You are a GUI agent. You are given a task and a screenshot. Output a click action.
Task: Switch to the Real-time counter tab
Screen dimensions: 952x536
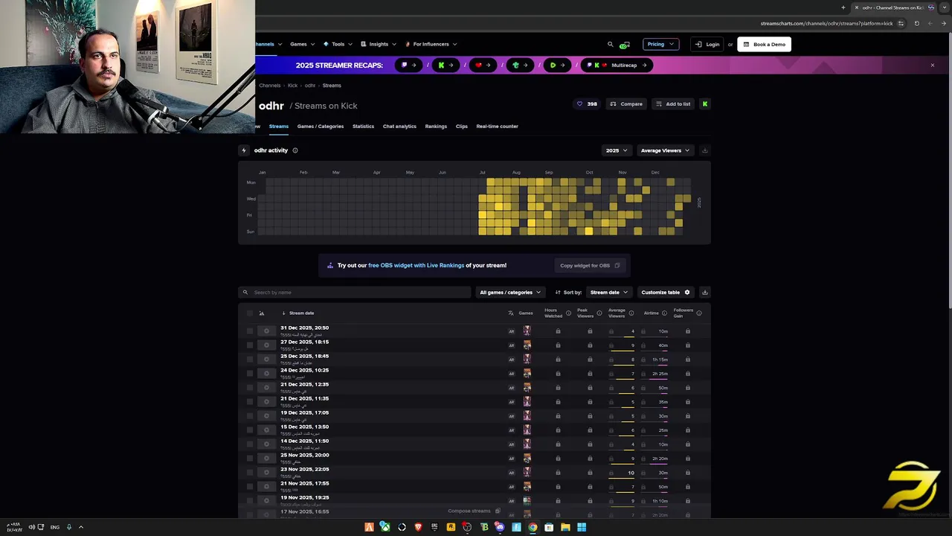point(497,127)
